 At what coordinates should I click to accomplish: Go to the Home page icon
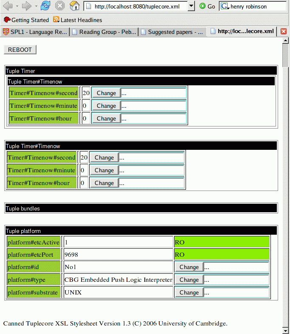(74, 6)
